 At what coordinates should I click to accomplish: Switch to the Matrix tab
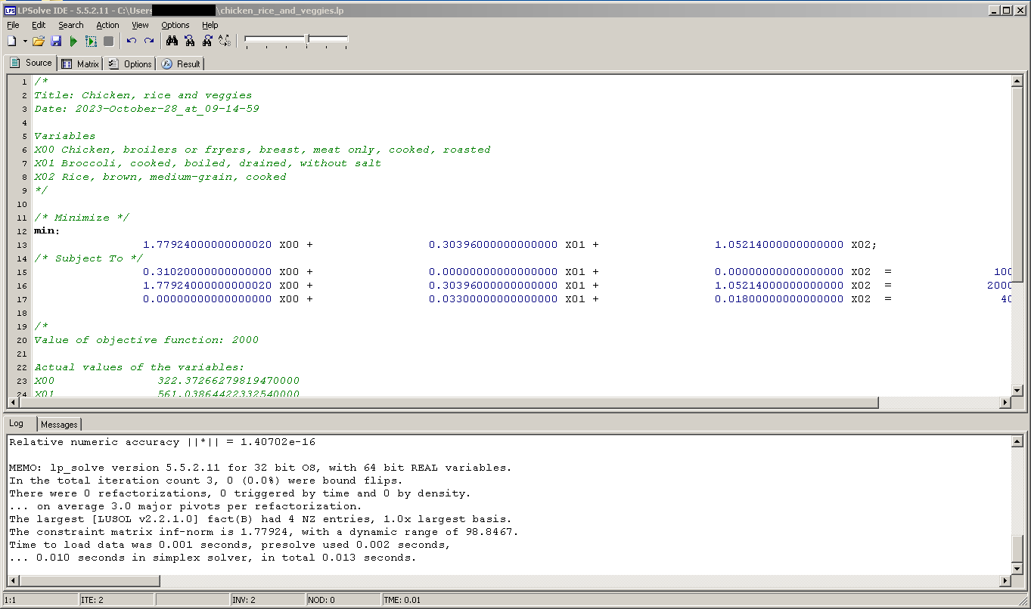(x=80, y=64)
